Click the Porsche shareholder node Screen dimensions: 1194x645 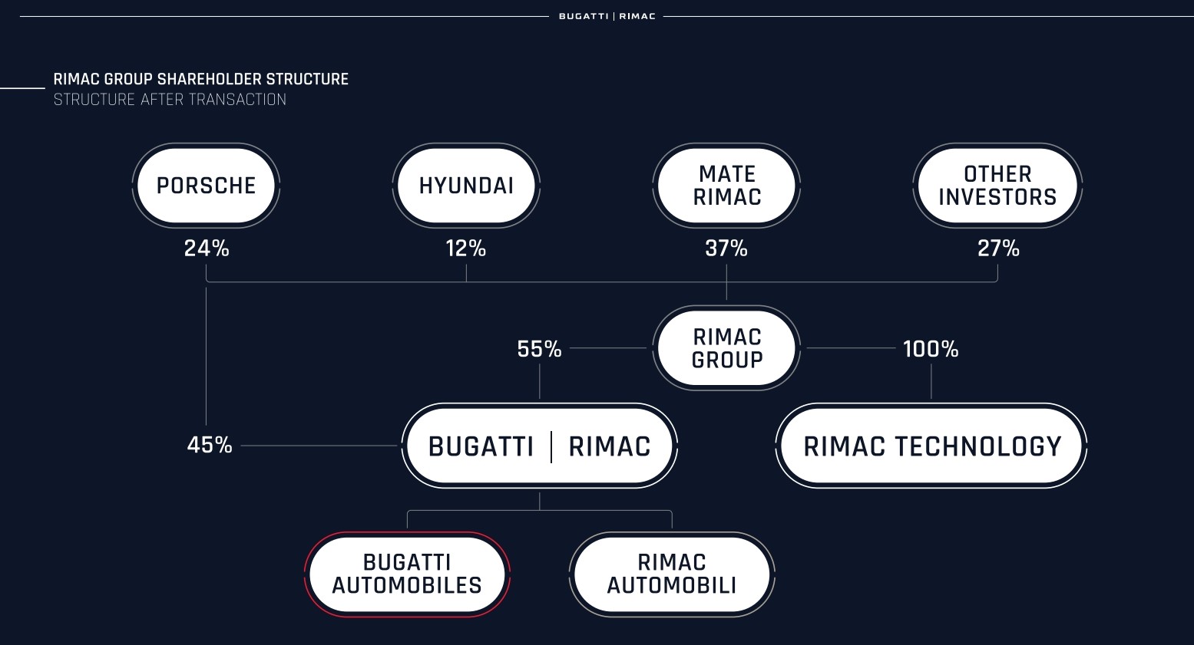pyautogui.click(x=206, y=186)
